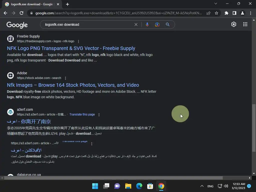Bookmark this tab with star icon
This screenshot has height=192, width=256.
point(216,13)
